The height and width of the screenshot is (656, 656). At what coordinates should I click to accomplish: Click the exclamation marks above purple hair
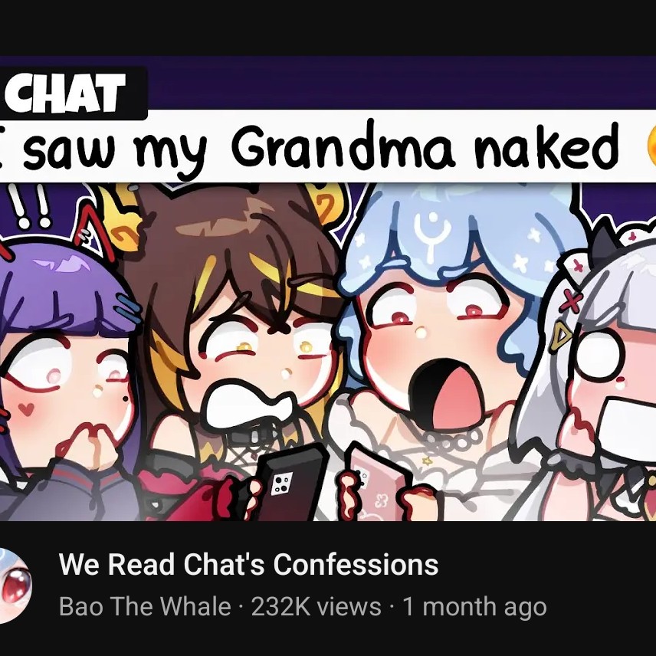pyautogui.click(x=28, y=206)
